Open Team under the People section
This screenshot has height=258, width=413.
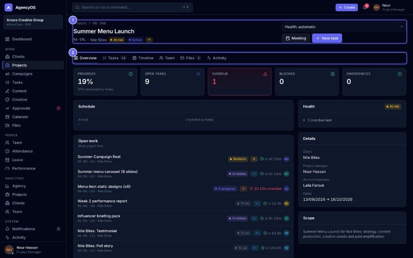point(33,143)
